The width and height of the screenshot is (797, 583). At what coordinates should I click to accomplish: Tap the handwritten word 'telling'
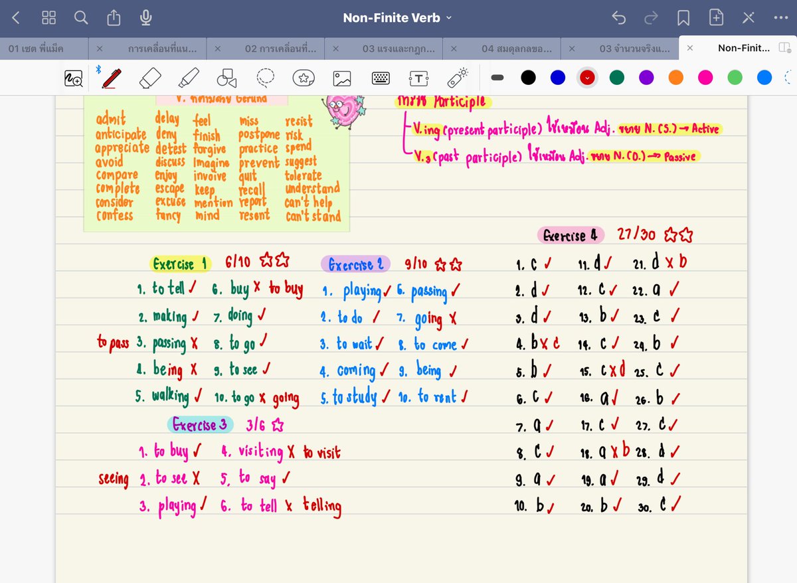coord(322,506)
